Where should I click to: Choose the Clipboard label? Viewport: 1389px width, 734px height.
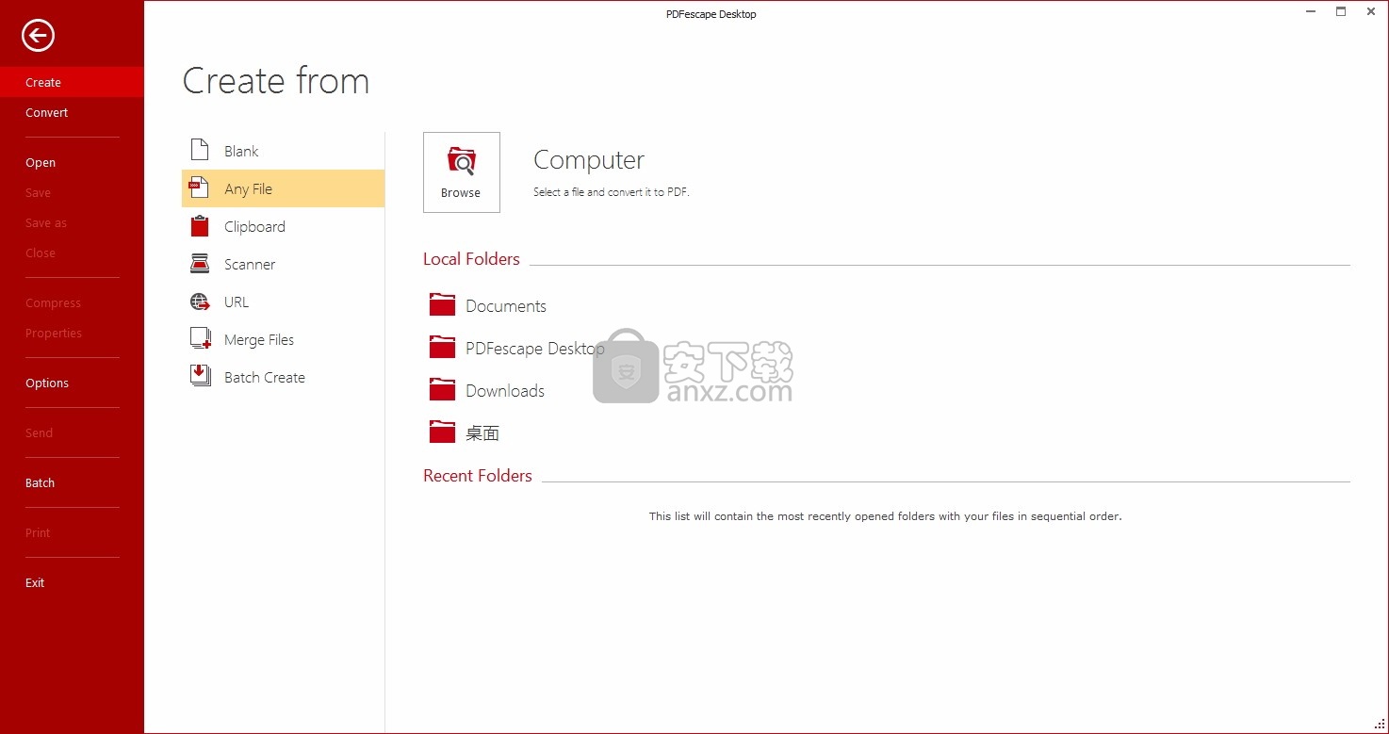click(254, 226)
